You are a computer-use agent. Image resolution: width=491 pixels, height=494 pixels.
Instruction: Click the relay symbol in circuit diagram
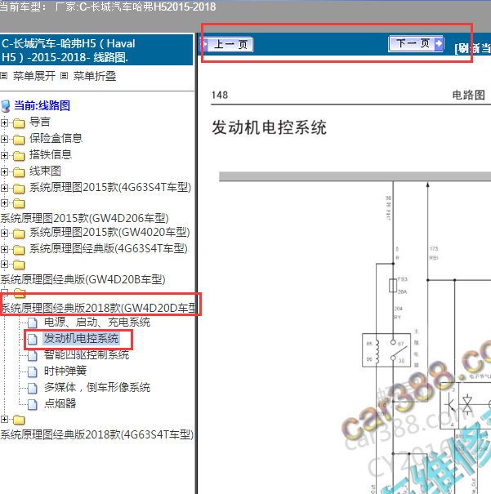coord(386,350)
